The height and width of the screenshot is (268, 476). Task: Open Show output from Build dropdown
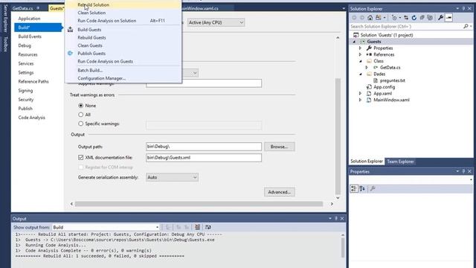click(x=106, y=227)
